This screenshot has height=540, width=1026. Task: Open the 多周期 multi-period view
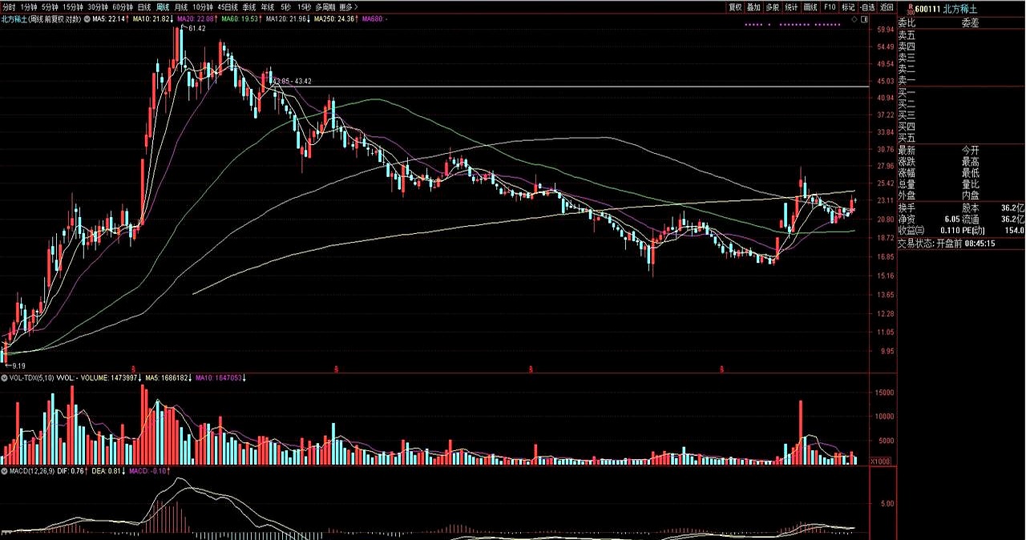tap(325, 6)
